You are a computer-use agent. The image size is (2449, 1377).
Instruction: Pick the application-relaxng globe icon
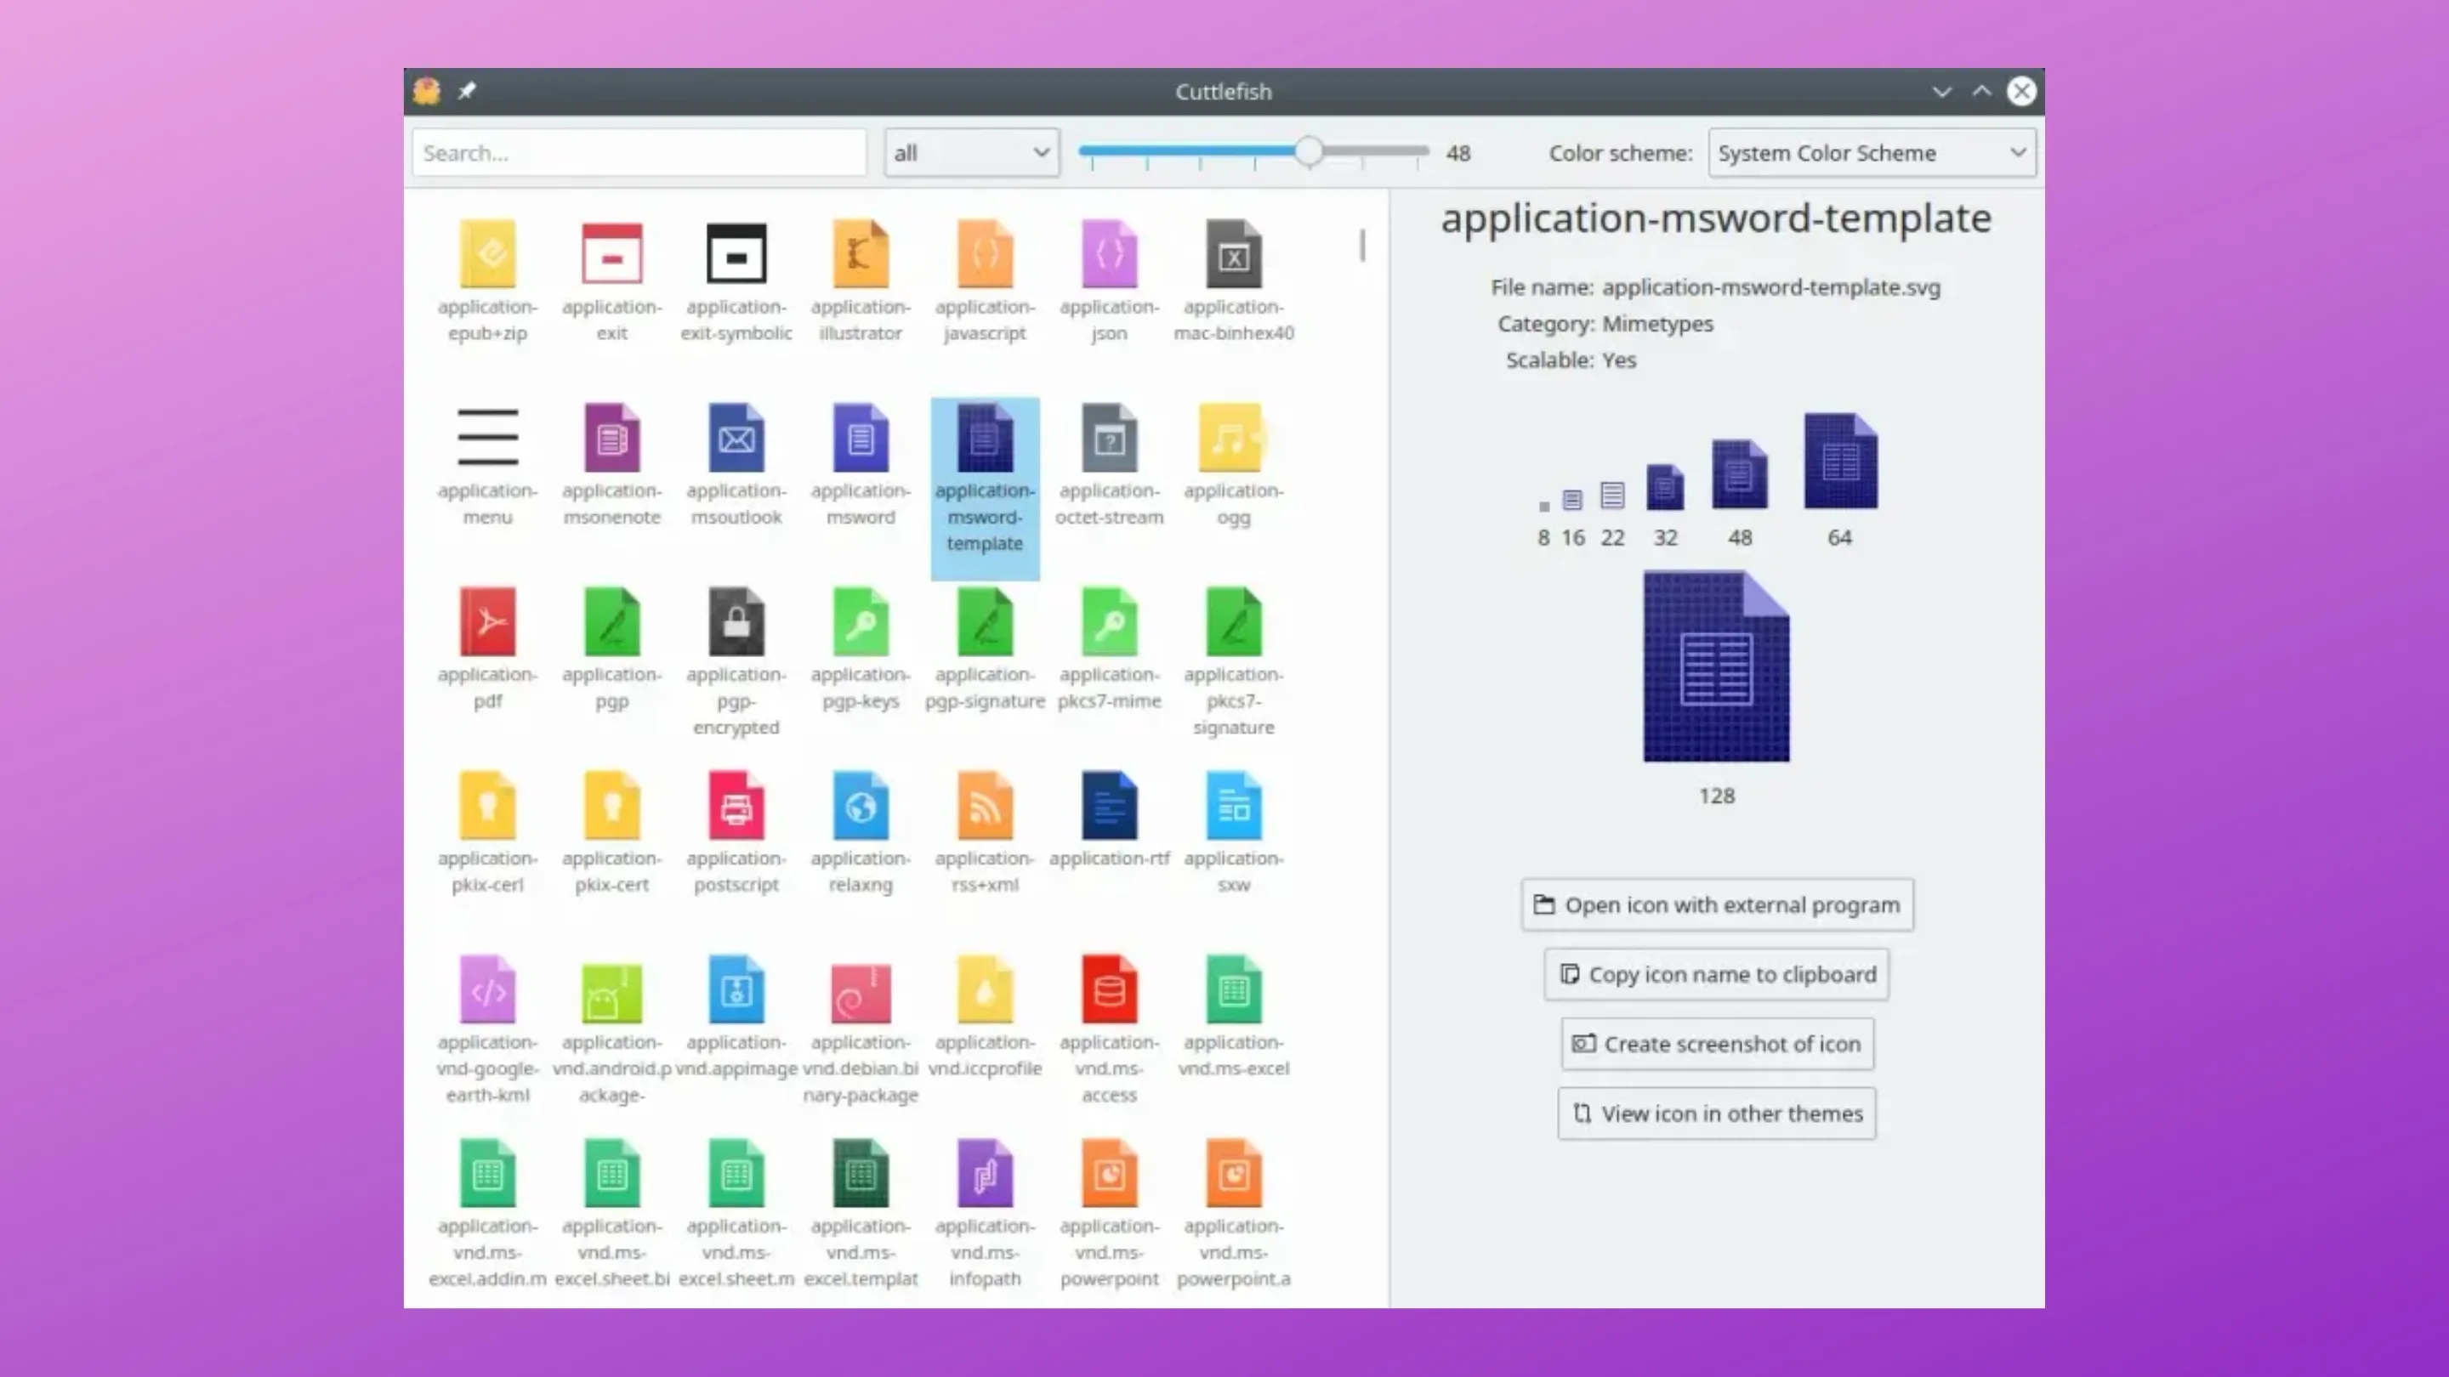point(861,805)
